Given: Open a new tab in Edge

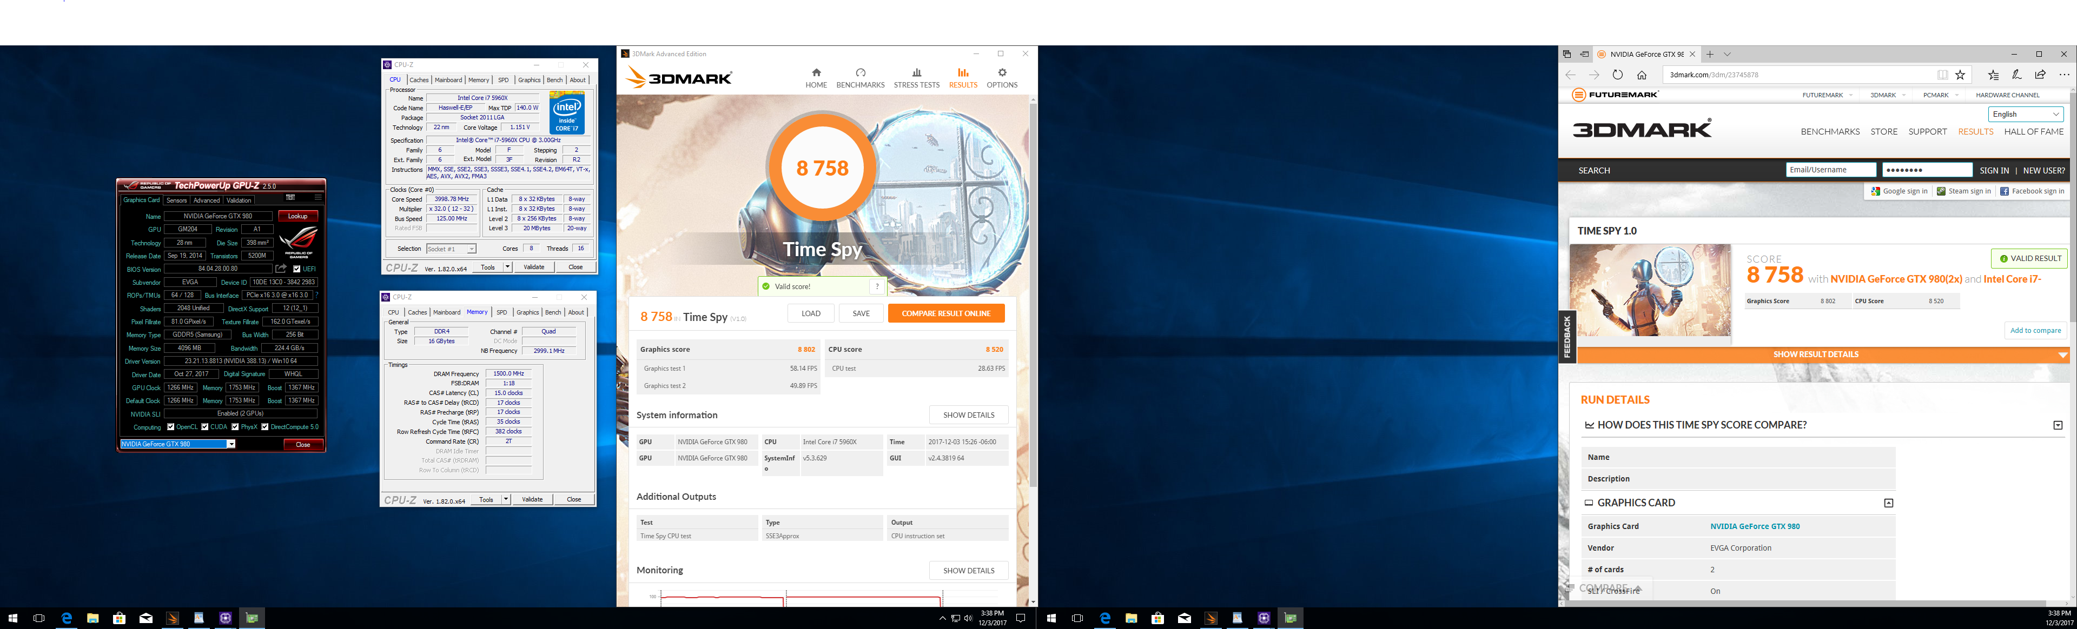Looking at the screenshot, I should click(x=1709, y=54).
